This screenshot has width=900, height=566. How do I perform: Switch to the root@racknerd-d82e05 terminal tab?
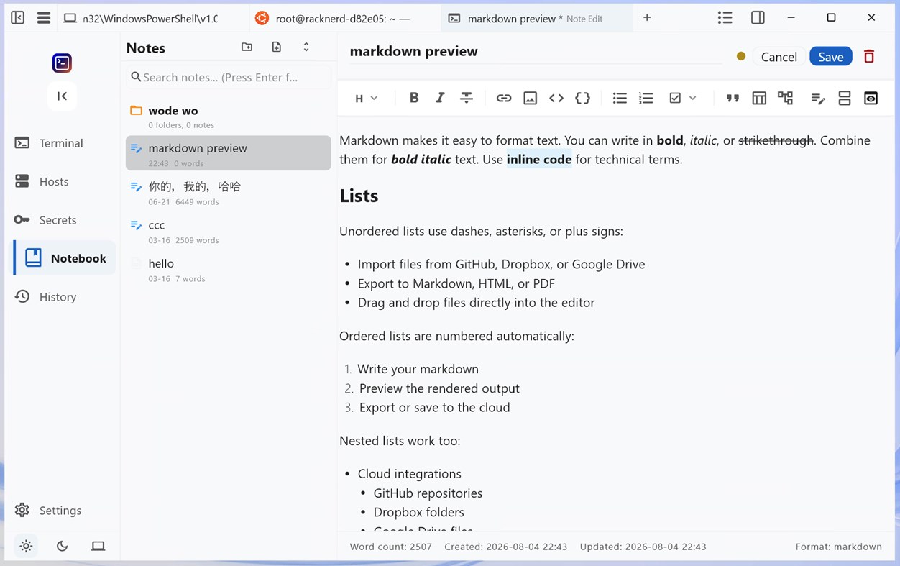pos(344,19)
